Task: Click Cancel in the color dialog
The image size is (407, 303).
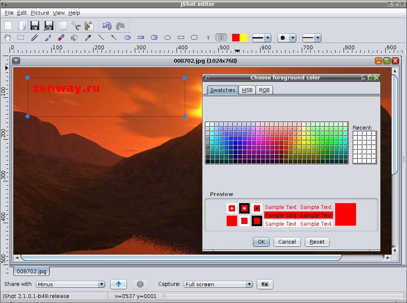Action: coord(287,242)
